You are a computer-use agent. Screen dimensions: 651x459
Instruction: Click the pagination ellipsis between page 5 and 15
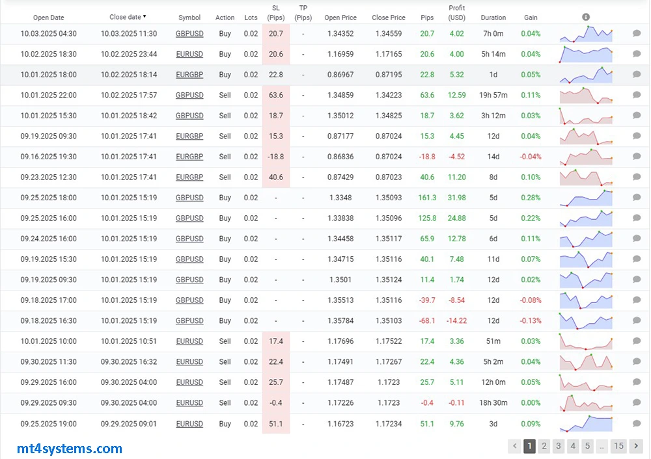(x=603, y=446)
